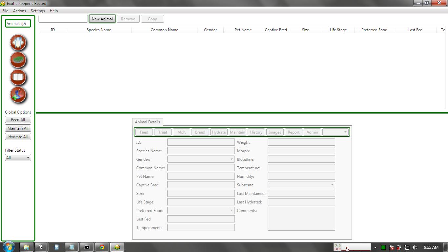
Task: Click the fork and spoon feeding icon
Action: pyautogui.click(x=18, y=43)
